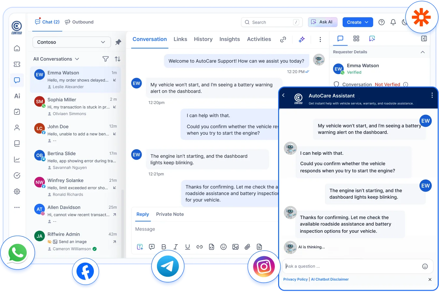Copy conversation link chain icon
This screenshot has height=292, width=439.
283,39
